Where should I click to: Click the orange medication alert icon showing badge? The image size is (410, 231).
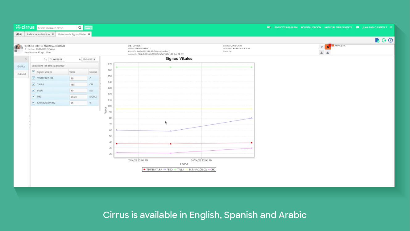[x=328, y=47]
